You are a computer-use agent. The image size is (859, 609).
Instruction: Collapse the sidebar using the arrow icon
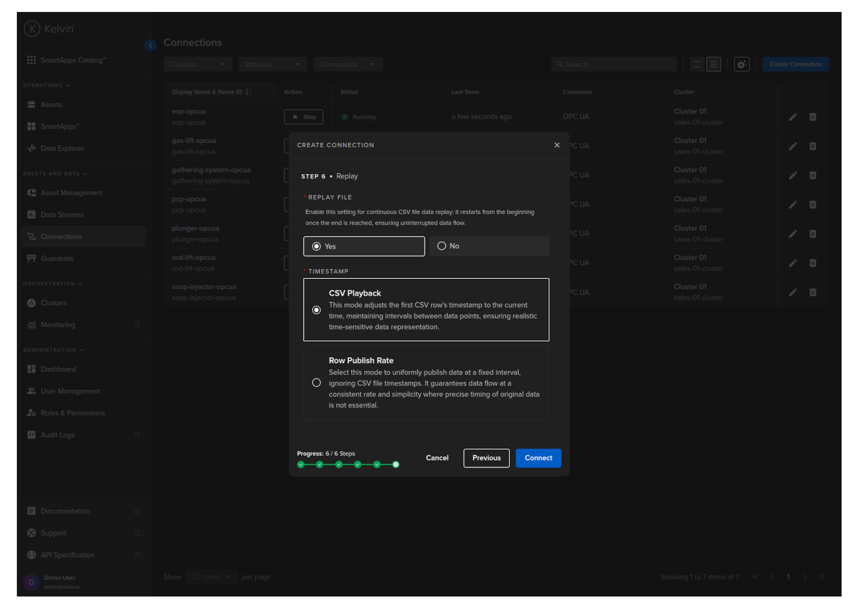pos(151,46)
